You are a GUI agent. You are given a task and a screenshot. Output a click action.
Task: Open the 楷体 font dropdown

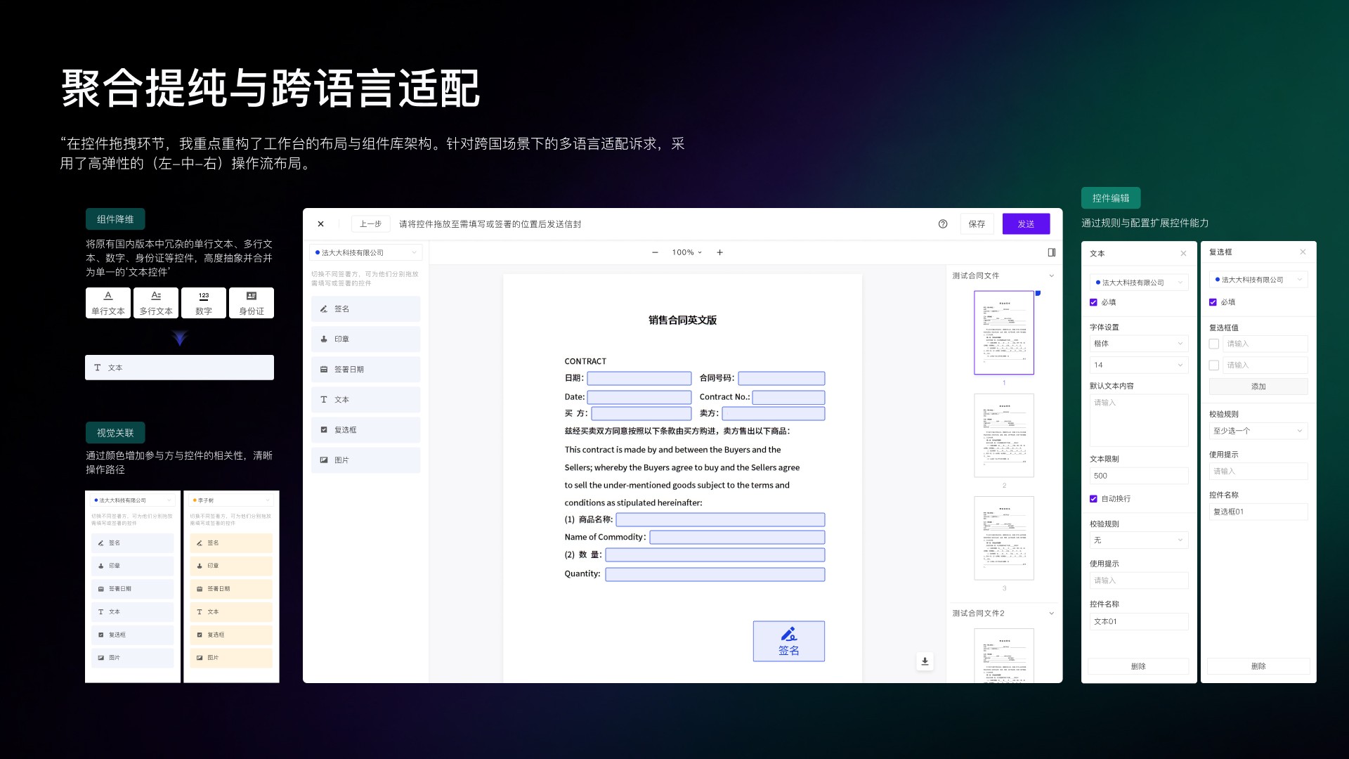click(1138, 344)
